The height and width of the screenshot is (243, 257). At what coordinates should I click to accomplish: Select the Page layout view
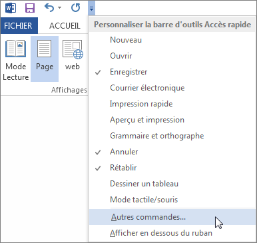point(45,59)
